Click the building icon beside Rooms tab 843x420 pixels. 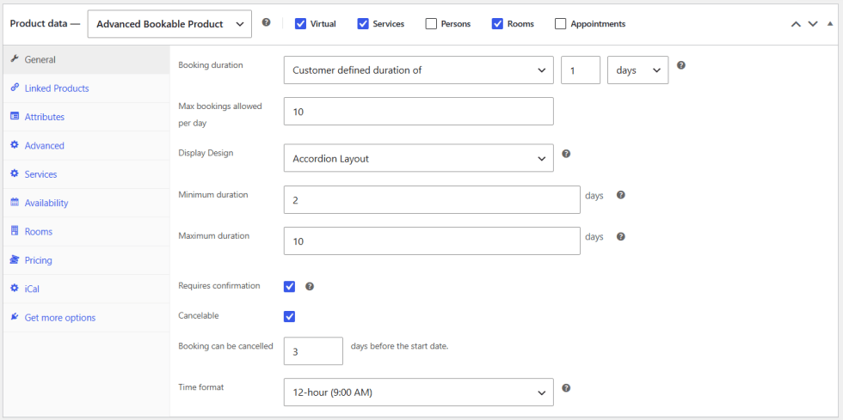click(x=15, y=231)
